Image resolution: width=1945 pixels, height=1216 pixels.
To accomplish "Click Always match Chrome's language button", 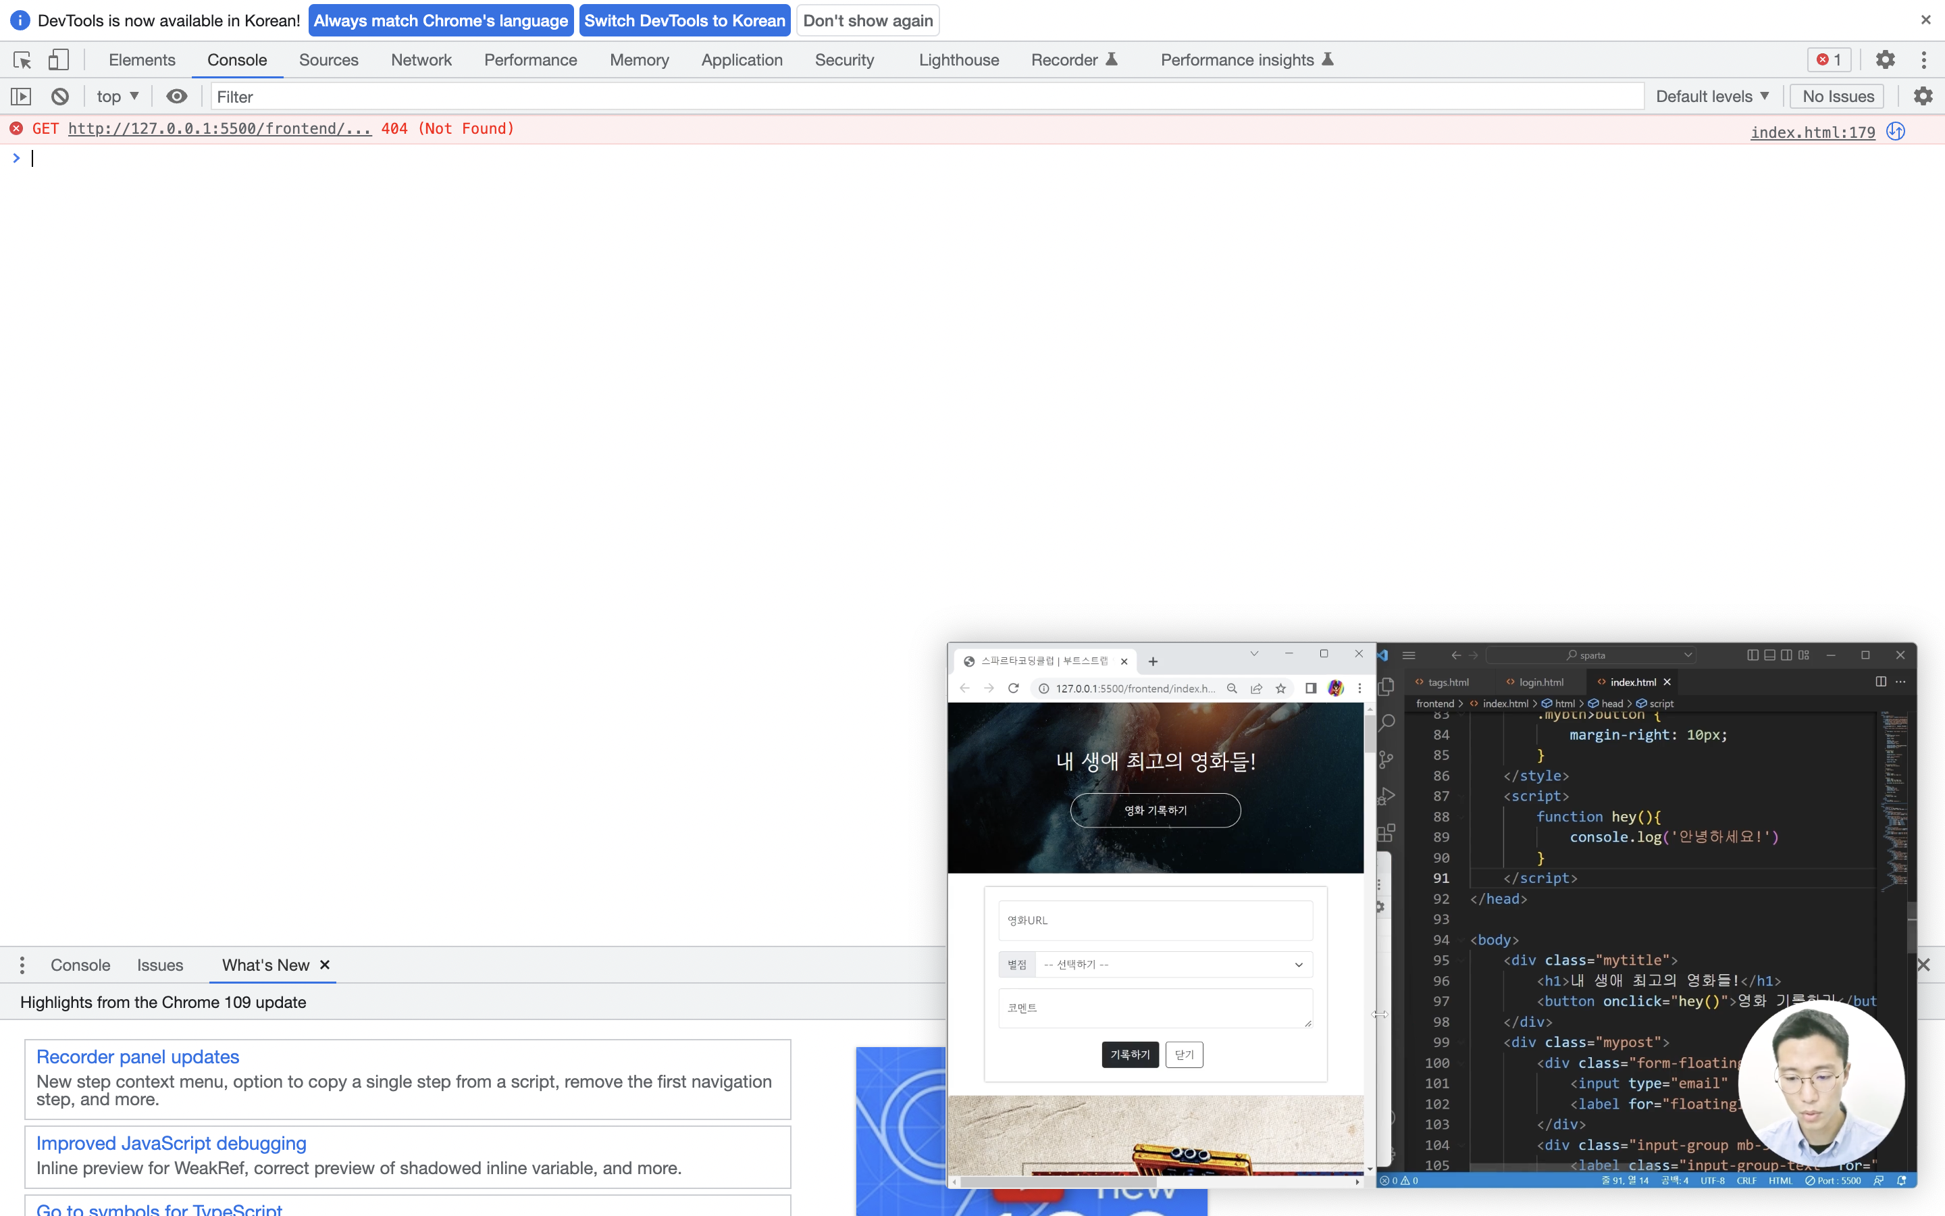I will click(x=440, y=21).
